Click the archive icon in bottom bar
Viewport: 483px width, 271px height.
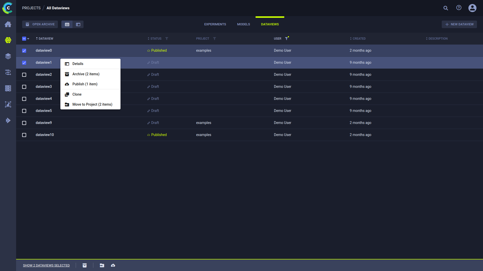pyautogui.click(x=85, y=265)
